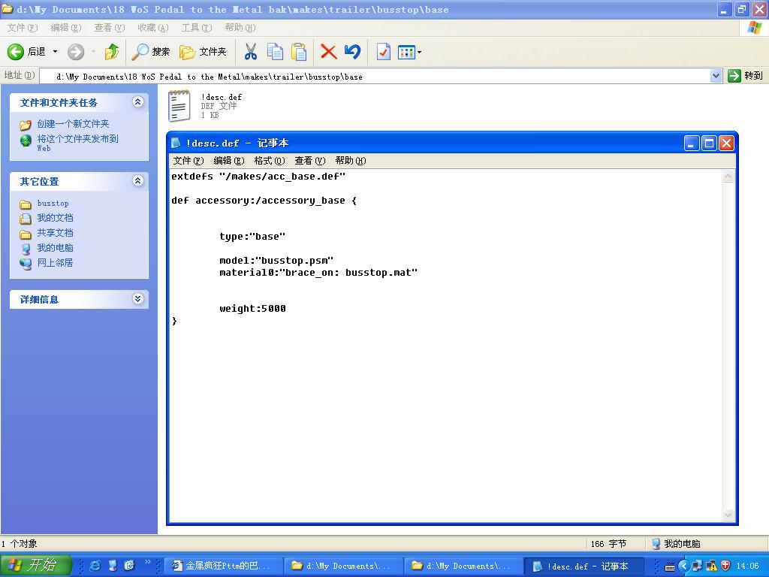Collapse the 其它位置 panel
Viewport: 769px width, 577px height.
pyautogui.click(x=137, y=181)
